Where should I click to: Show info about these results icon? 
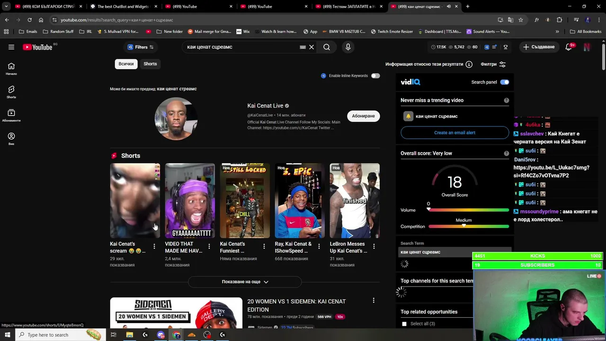469,64
